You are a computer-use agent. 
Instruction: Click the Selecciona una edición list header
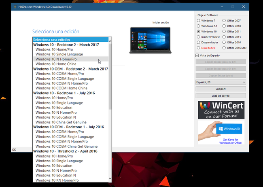pyautogui.click(x=70, y=40)
